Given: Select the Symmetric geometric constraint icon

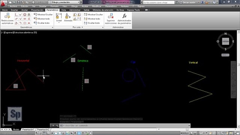Looking at the screenshot, I should point(25,23).
